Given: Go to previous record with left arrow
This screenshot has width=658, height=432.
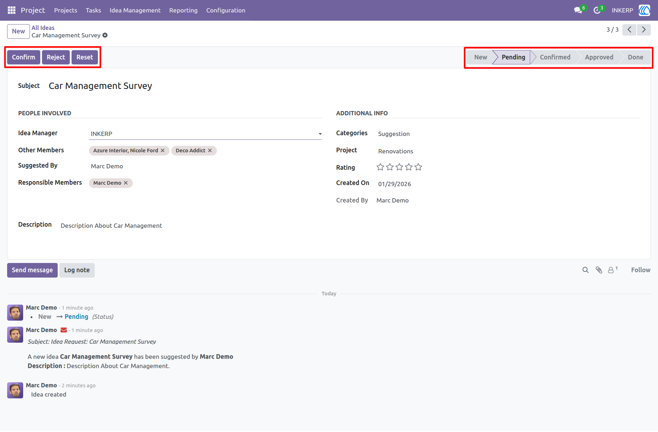Looking at the screenshot, I should tap(630, 30).
